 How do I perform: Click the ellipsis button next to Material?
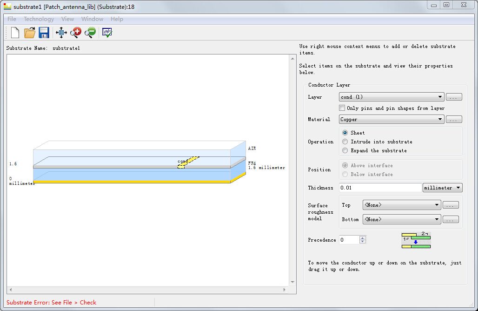click(x=454, y=119)
